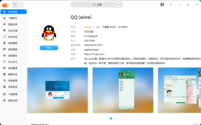Click the music note icon
The height and width of the screenshot is (125, 201).
coord(4,37)
